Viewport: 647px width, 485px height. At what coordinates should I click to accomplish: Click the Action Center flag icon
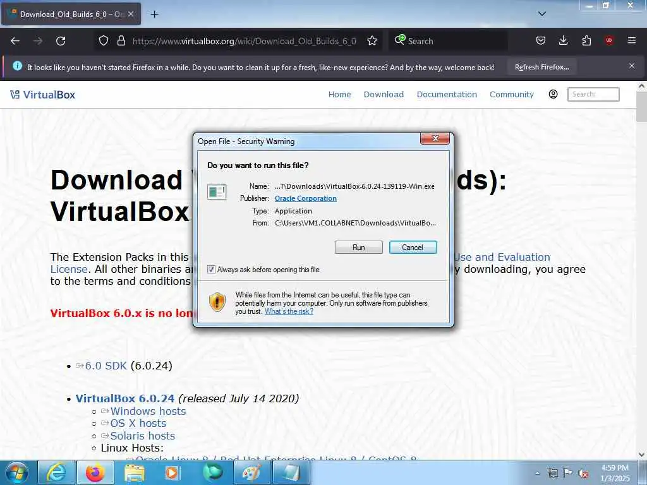(x=568, y=473)
